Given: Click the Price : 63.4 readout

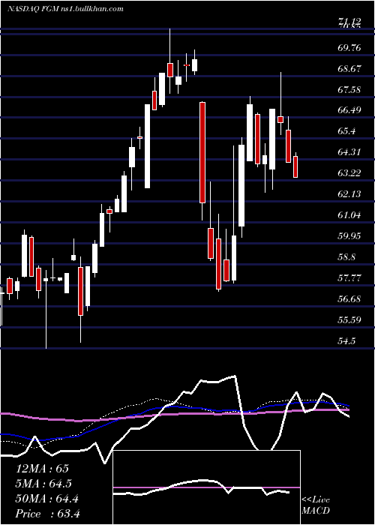Looking at the screenshot, I should point(47,514).
